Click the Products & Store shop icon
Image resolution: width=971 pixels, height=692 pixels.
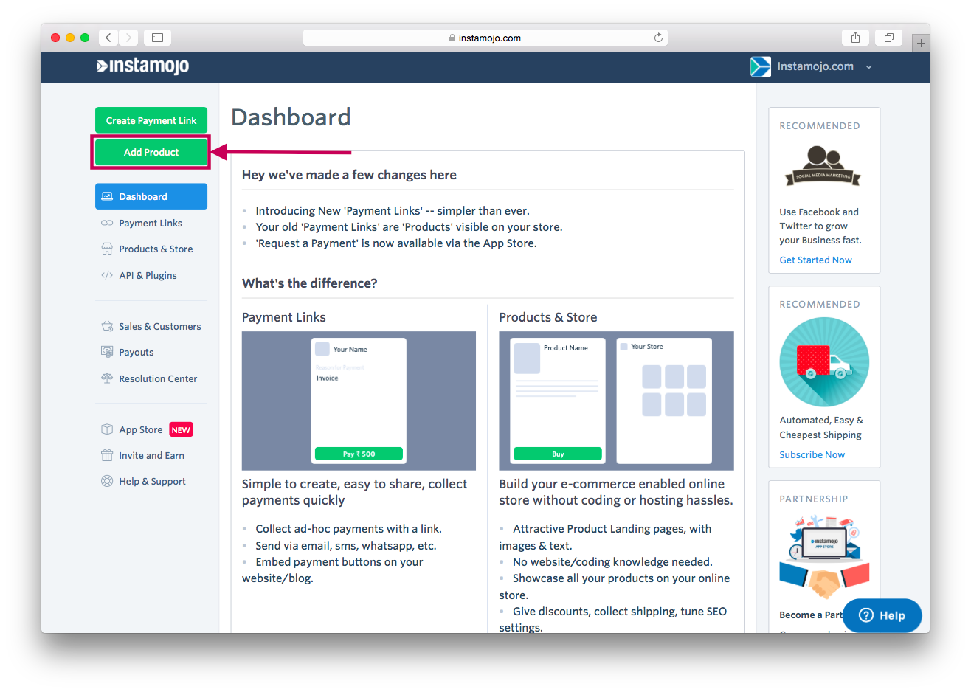click(107, 249)
